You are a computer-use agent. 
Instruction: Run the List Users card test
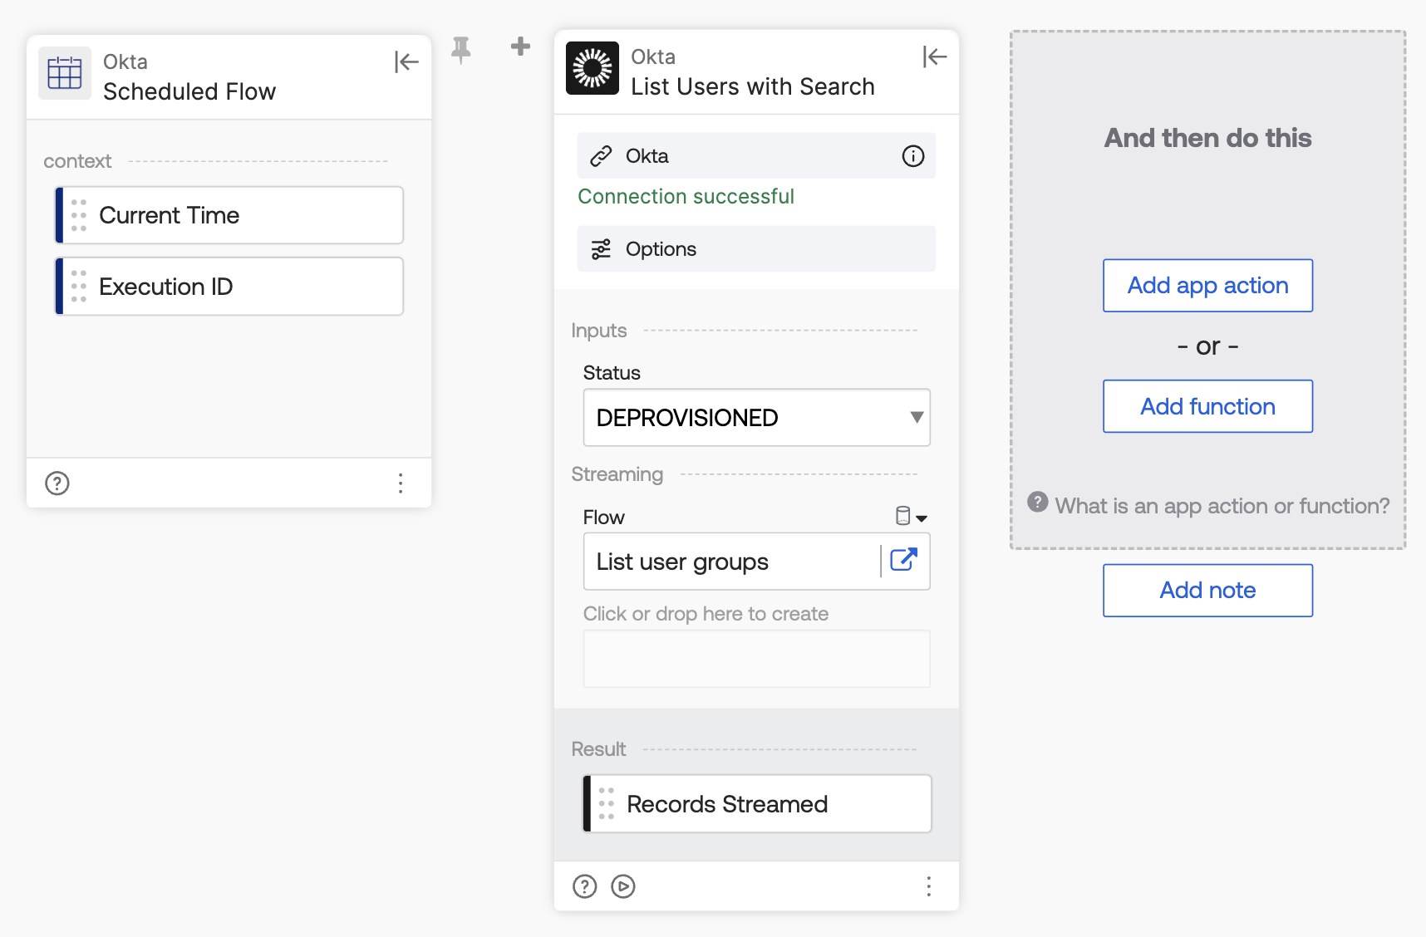(x=623, y=886)
